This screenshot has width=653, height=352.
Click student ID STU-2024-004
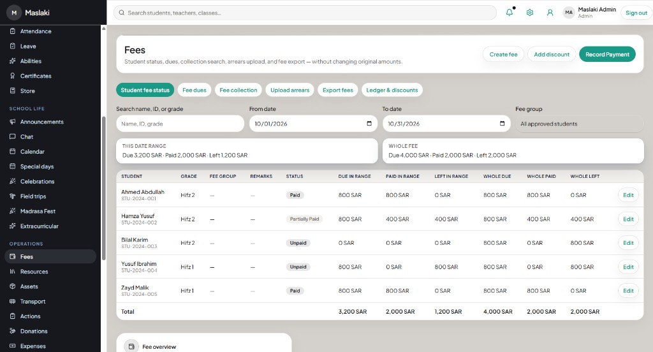click(x=139, y=270)
